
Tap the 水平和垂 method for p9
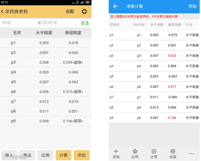click(x=192, y=118)
